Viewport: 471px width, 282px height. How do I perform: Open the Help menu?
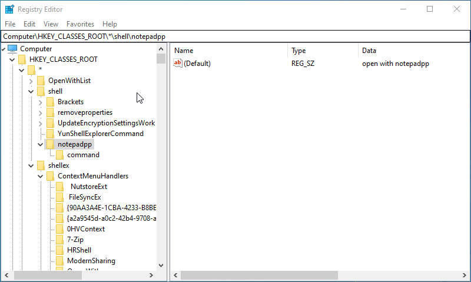point(110,24)
